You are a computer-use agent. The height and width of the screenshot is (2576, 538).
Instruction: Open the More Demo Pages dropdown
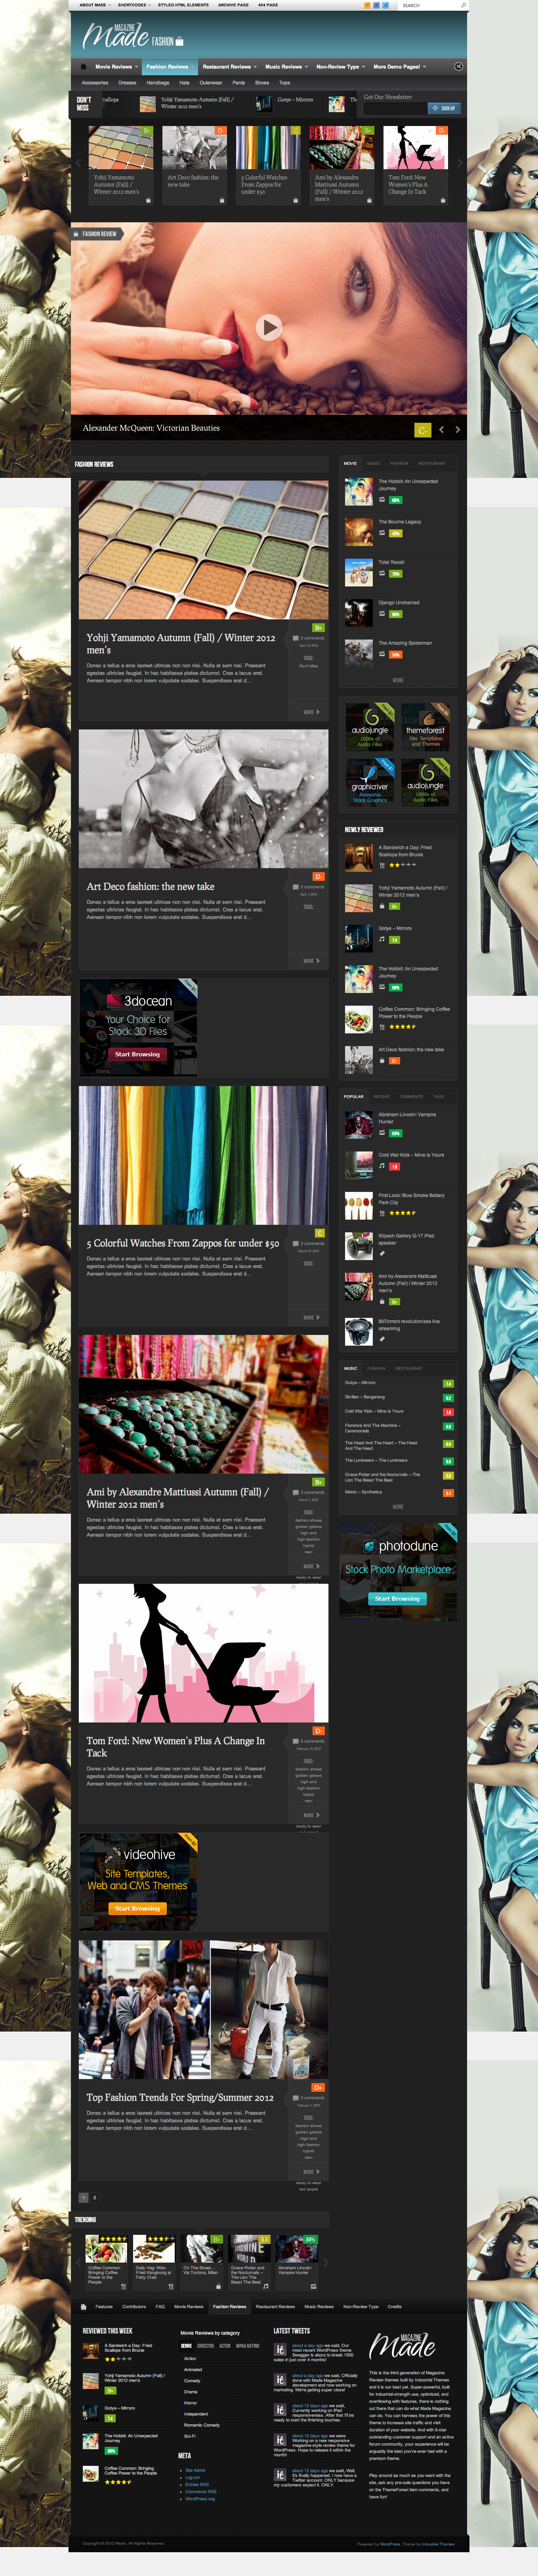tap(399, 67)
